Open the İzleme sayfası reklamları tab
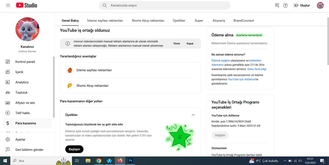 [x=105, y=21]
